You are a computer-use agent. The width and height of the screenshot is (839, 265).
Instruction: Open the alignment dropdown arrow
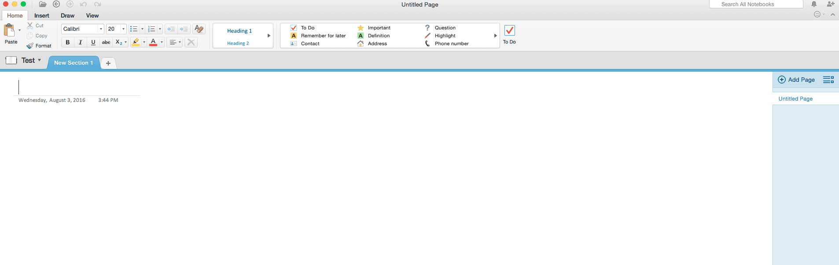coord(180,42)
